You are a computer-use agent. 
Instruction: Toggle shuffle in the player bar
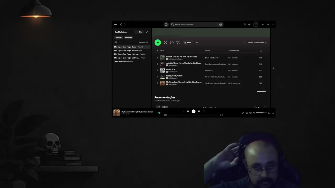click(183, 111)
